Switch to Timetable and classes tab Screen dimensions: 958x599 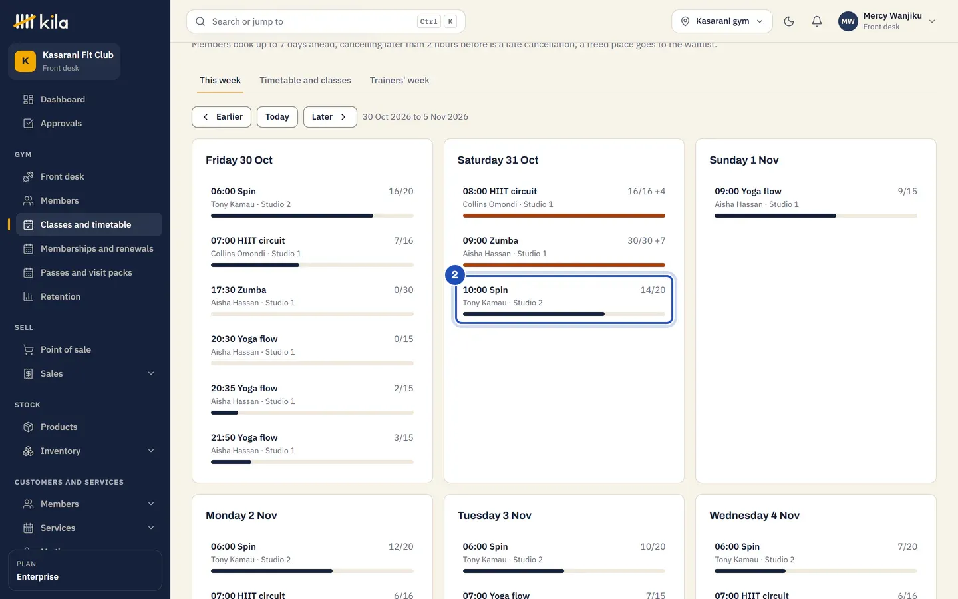[x=305, y=80]
